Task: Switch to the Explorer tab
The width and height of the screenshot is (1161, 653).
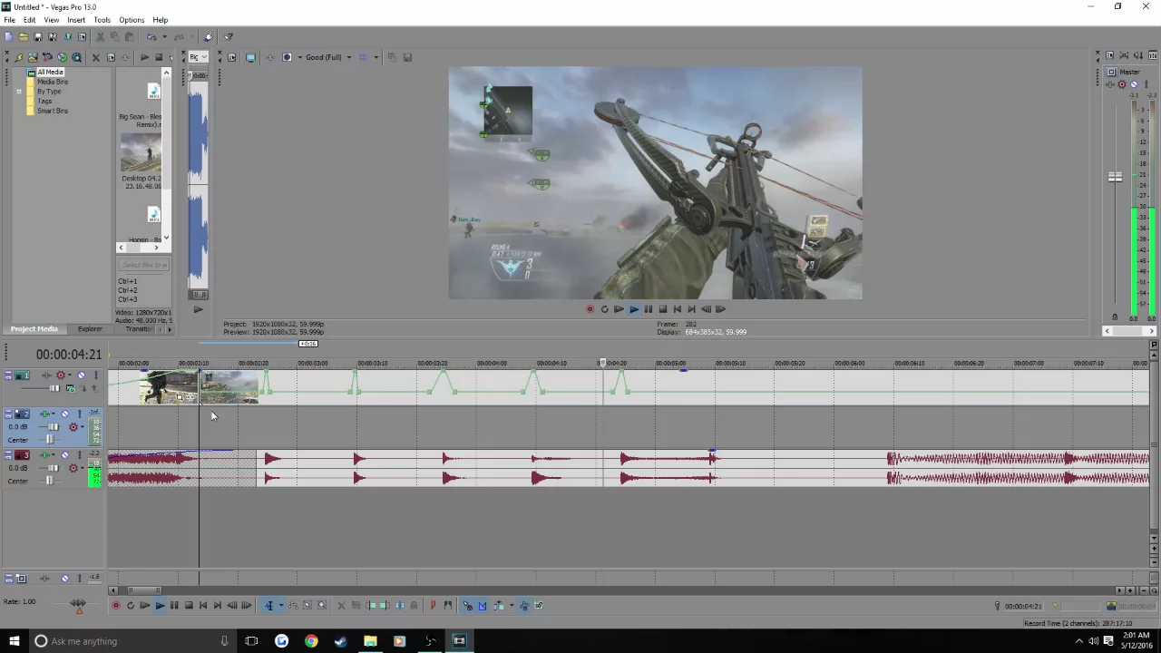Action: pos(90,329)
